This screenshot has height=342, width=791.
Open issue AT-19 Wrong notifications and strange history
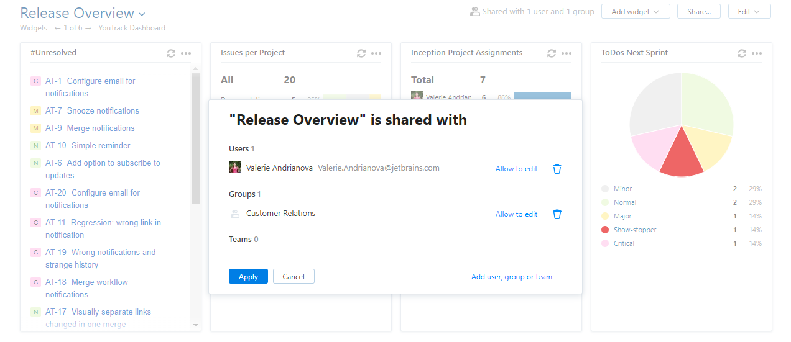101,258
